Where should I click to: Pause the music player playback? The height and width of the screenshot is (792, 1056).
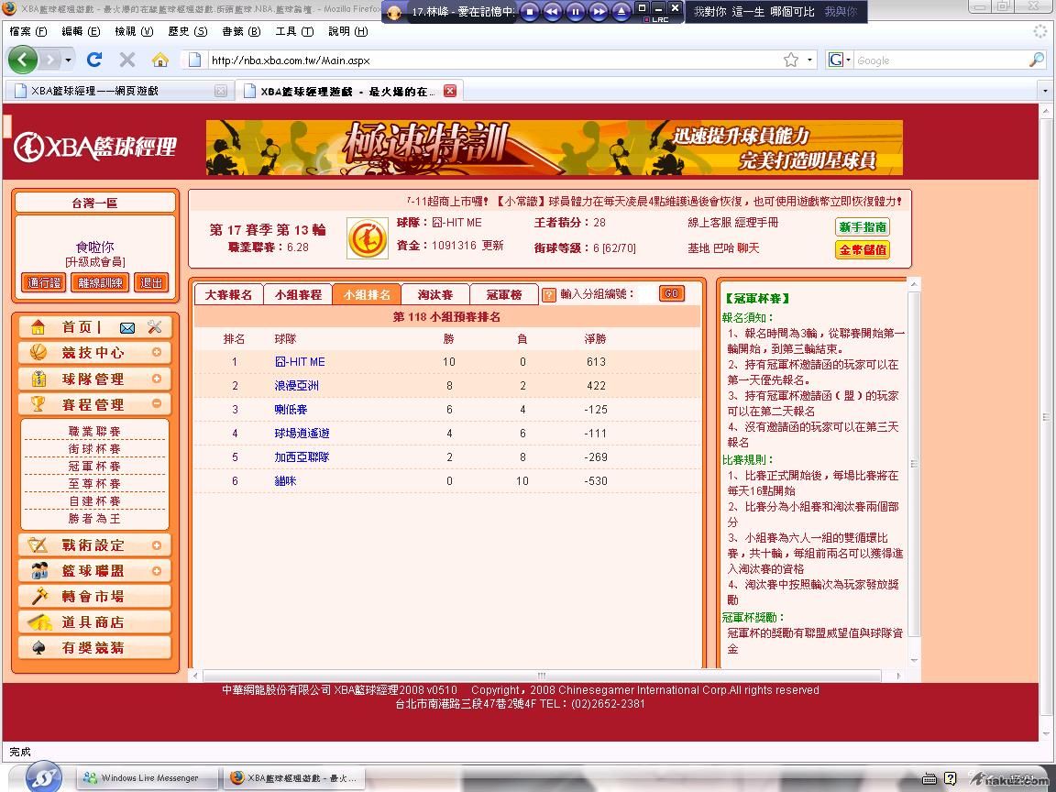576,12
